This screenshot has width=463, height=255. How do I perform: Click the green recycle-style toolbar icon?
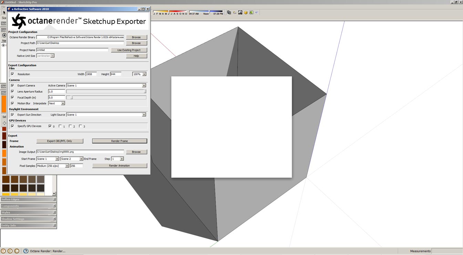click(251, 12)
